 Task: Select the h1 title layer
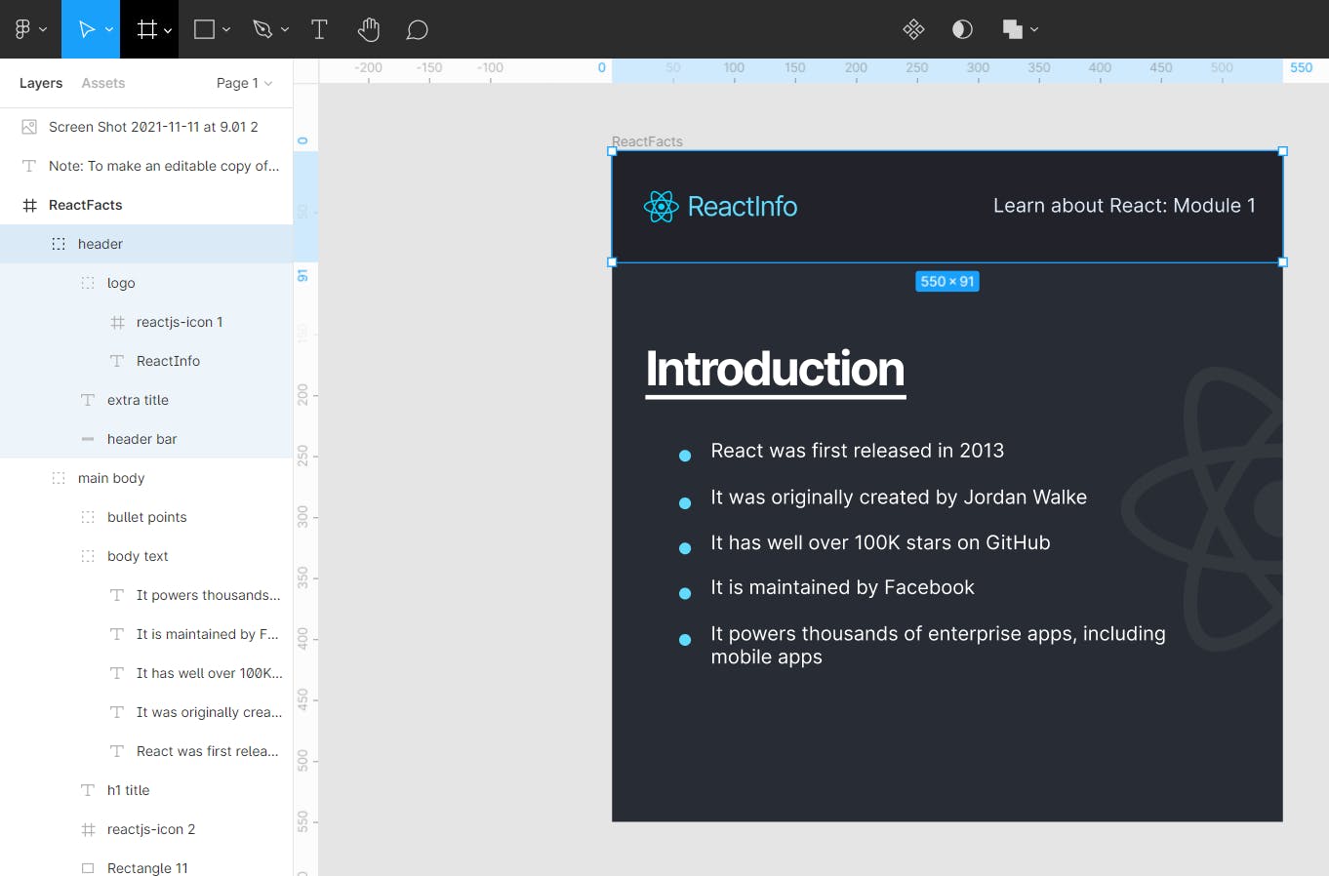pos(146,790)
